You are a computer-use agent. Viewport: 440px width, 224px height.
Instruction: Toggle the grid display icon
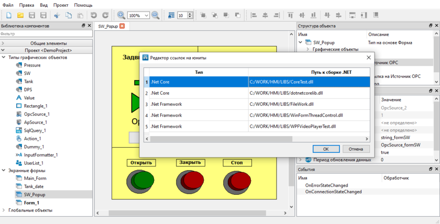coord(171,16)
